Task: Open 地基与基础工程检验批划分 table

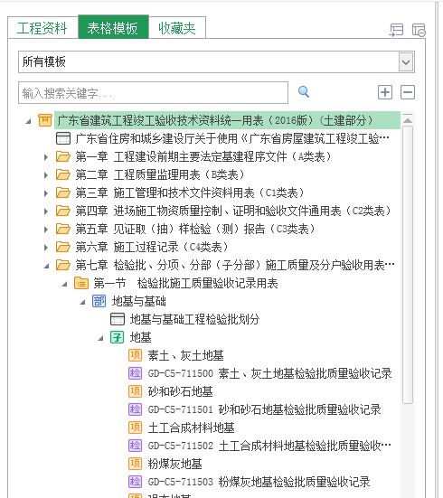Action: (194, 319)
